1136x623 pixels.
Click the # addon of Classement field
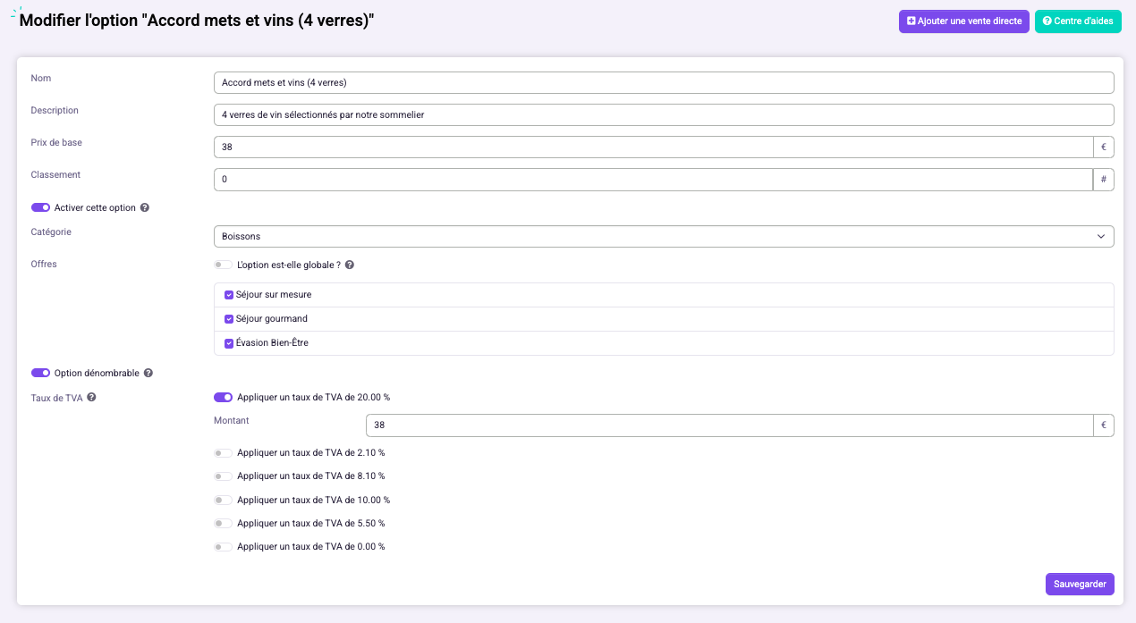pos(1104,180)
